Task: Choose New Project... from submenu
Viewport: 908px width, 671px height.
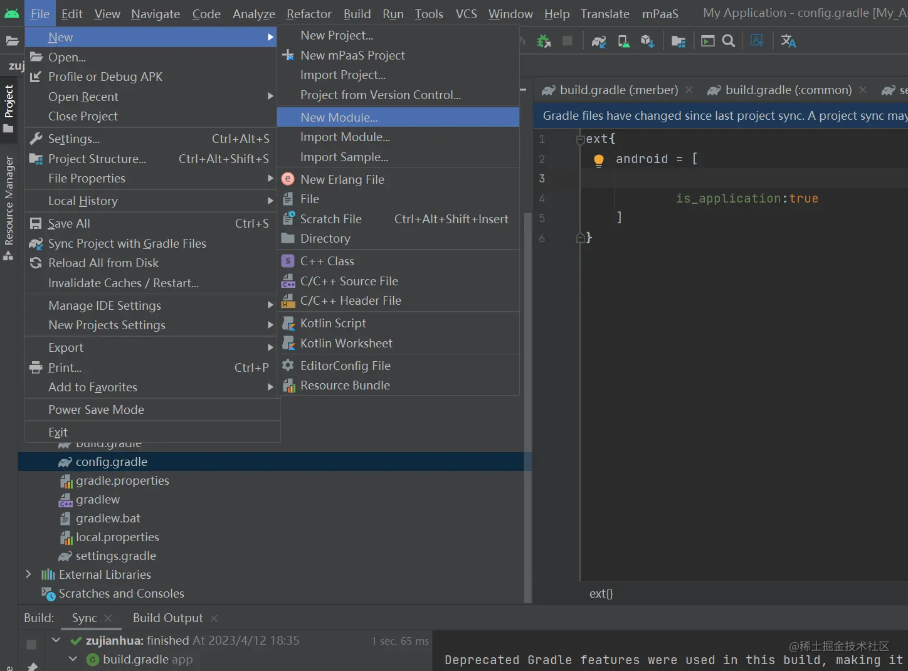Action: click(x=398, y=36)
